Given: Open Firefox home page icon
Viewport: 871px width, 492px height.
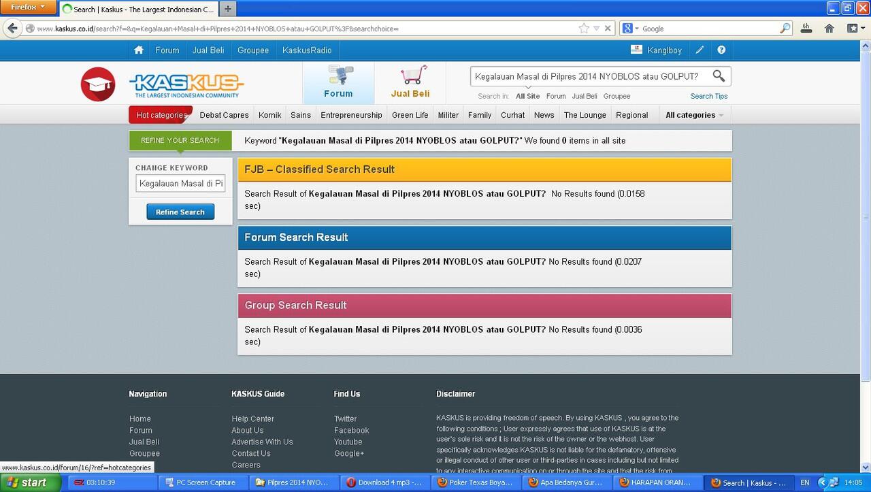Looking at the screenshot, I should (829, 29).
